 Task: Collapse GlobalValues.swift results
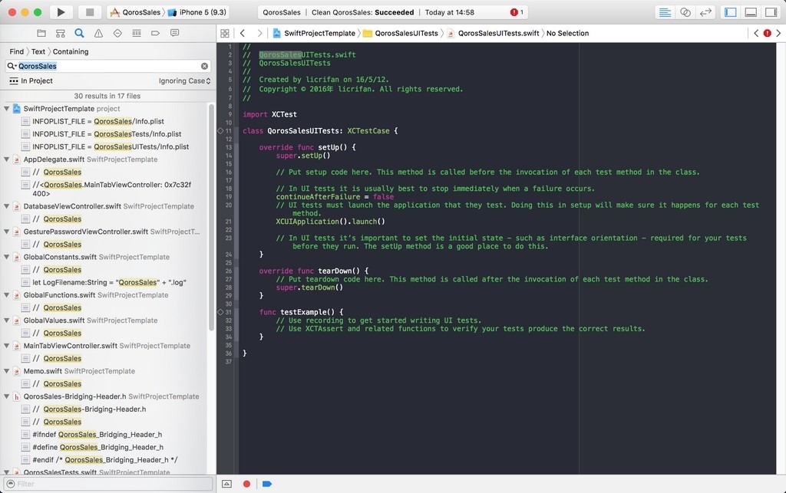coord(6,320)
